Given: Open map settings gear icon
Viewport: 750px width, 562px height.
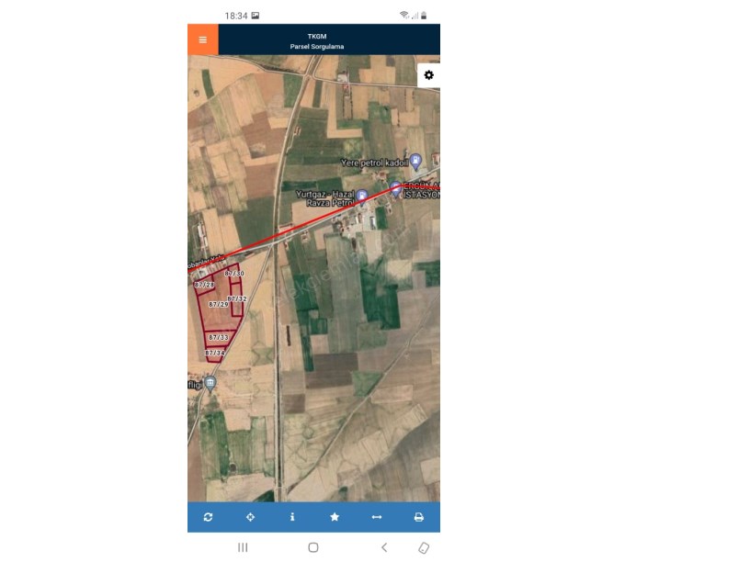Looking at the screenshot, I should point(428,75).
